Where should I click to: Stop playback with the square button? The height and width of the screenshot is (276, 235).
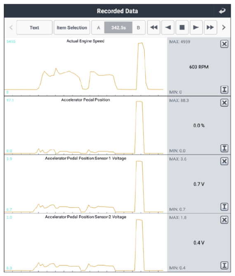pyautogui.click(x=182, y=27)
